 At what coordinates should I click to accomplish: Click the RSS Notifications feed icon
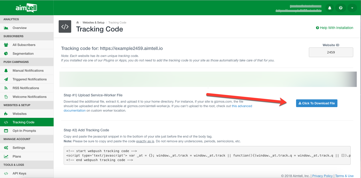point(6,88)
